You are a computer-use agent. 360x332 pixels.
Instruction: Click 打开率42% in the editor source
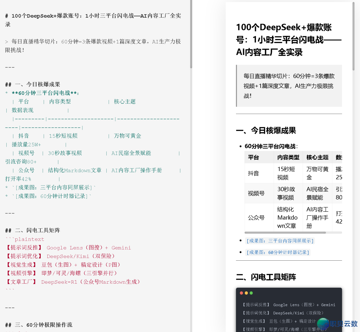point(18,179)
